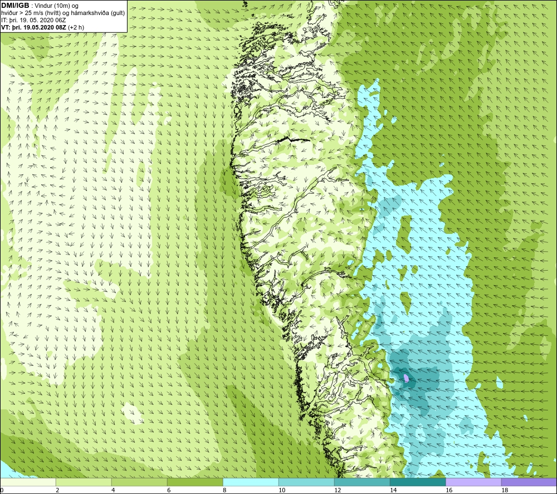Click the scale label '8'
Screen dimensions: 557x494
click(224, 490)
